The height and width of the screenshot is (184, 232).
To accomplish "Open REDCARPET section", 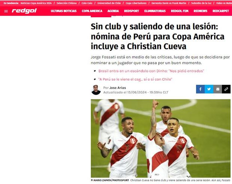I will point(221,11).
